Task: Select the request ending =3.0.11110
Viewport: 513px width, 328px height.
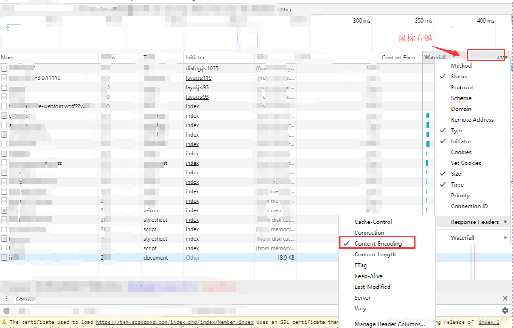Action: [211, 77]
